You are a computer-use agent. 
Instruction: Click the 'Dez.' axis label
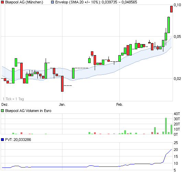pyautogui.click(x=5, y=104)
